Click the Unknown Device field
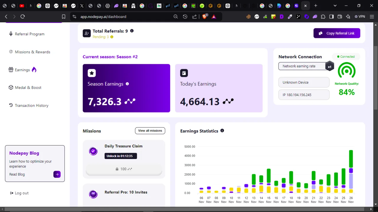Viewport: 378px width, 212px height. (x=304, y=82)
